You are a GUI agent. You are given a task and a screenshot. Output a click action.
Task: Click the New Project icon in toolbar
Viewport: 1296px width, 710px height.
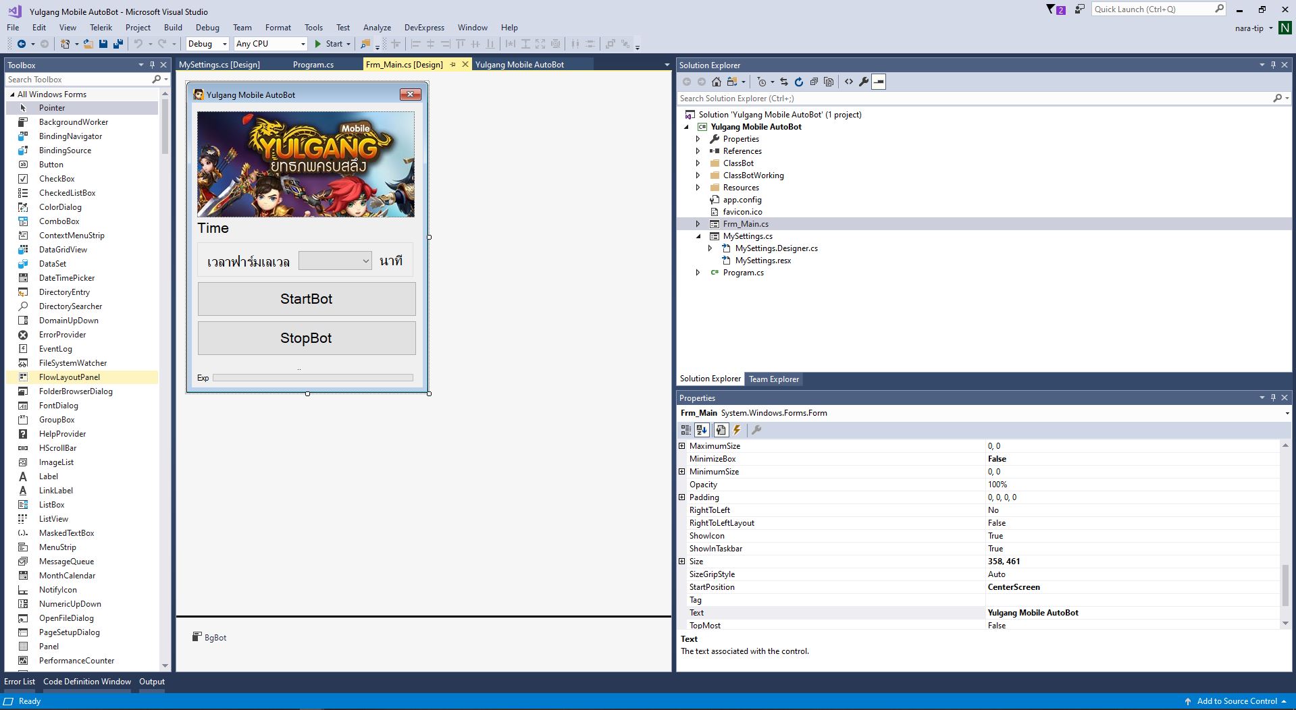click(x=66, y=44)
